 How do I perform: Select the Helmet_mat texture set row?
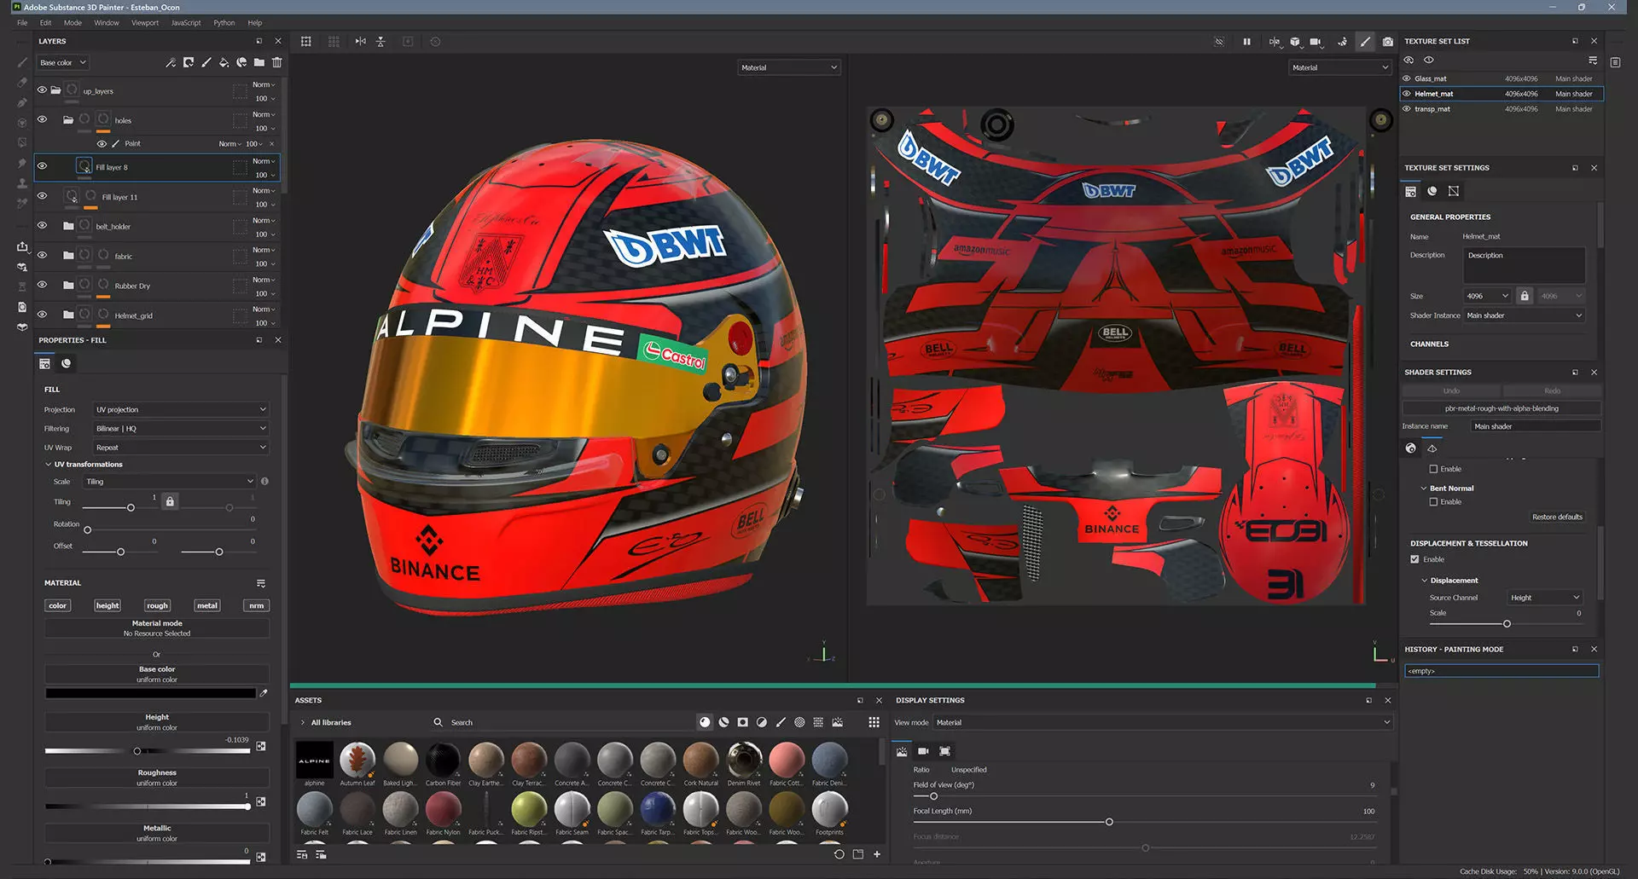click(1501, 94)
